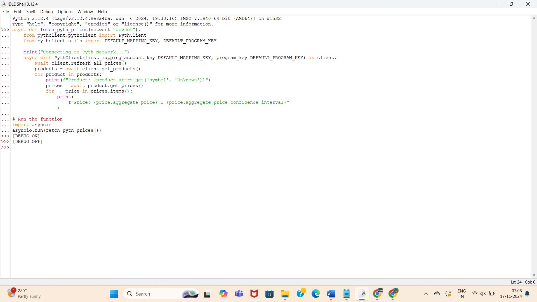The height and width of the screenshot is (302, 537).
Task: Click the date and time display
Action: coord(510,293)
